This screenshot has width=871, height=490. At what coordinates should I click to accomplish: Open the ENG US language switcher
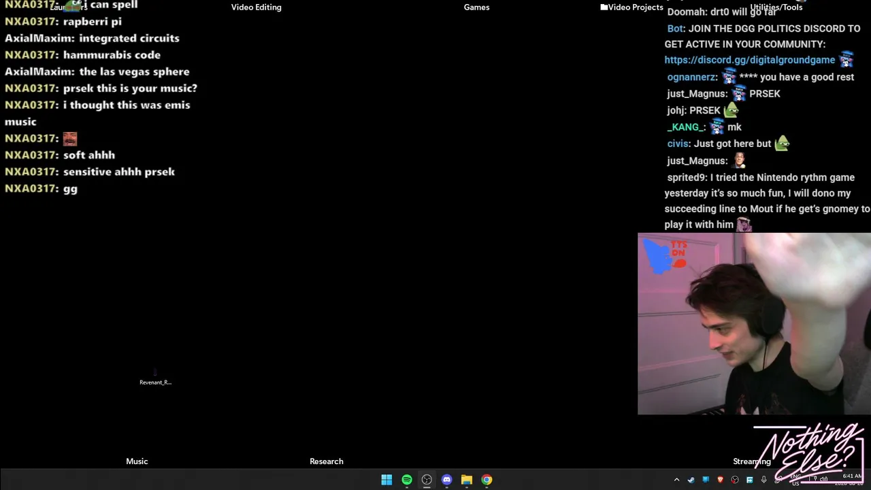795,480
